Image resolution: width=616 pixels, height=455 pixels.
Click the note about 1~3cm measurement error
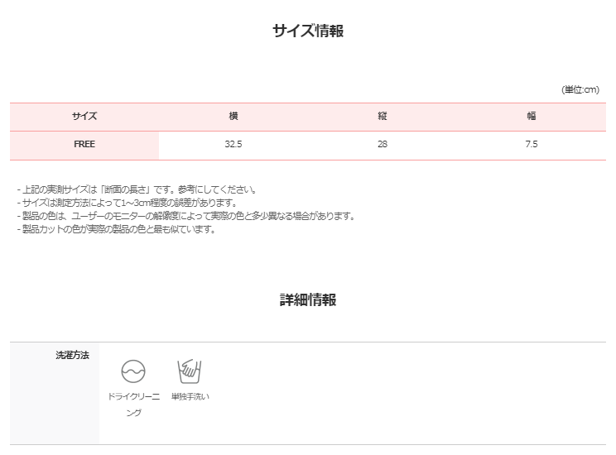[128, 203]
